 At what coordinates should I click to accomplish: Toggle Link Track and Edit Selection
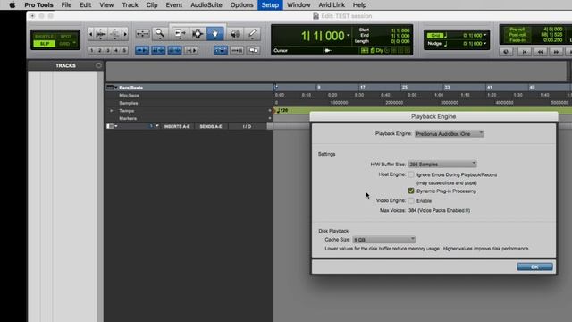[x=174, y=50]
